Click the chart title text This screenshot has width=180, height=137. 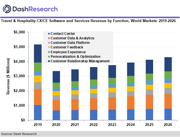pos(88,21)
